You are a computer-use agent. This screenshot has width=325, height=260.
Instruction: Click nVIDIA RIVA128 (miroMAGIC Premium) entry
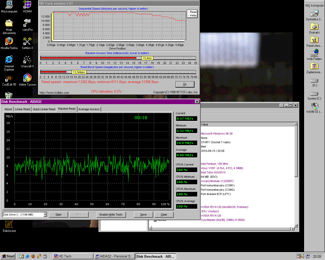[x=225, y=207]
